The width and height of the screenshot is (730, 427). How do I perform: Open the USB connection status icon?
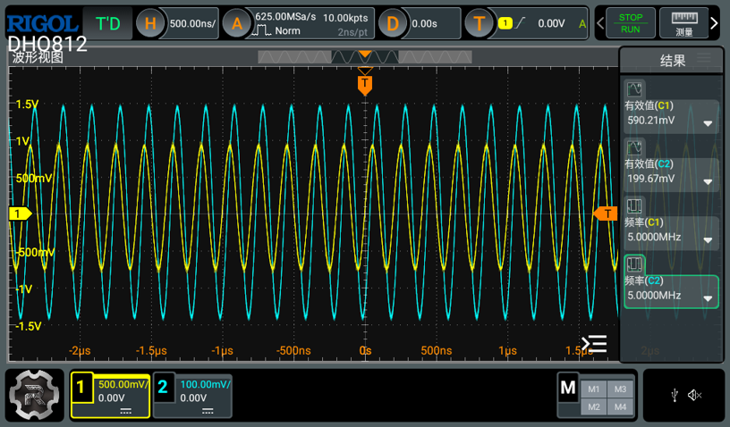675,396
